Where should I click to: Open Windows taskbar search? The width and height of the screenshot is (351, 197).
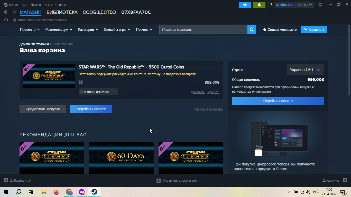(x=19, y=192)
